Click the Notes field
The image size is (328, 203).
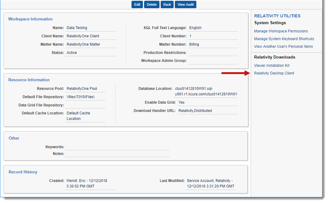(117, 153)
